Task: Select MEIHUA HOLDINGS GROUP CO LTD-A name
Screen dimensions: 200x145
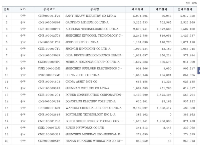Action: click(x=93, y=62)
